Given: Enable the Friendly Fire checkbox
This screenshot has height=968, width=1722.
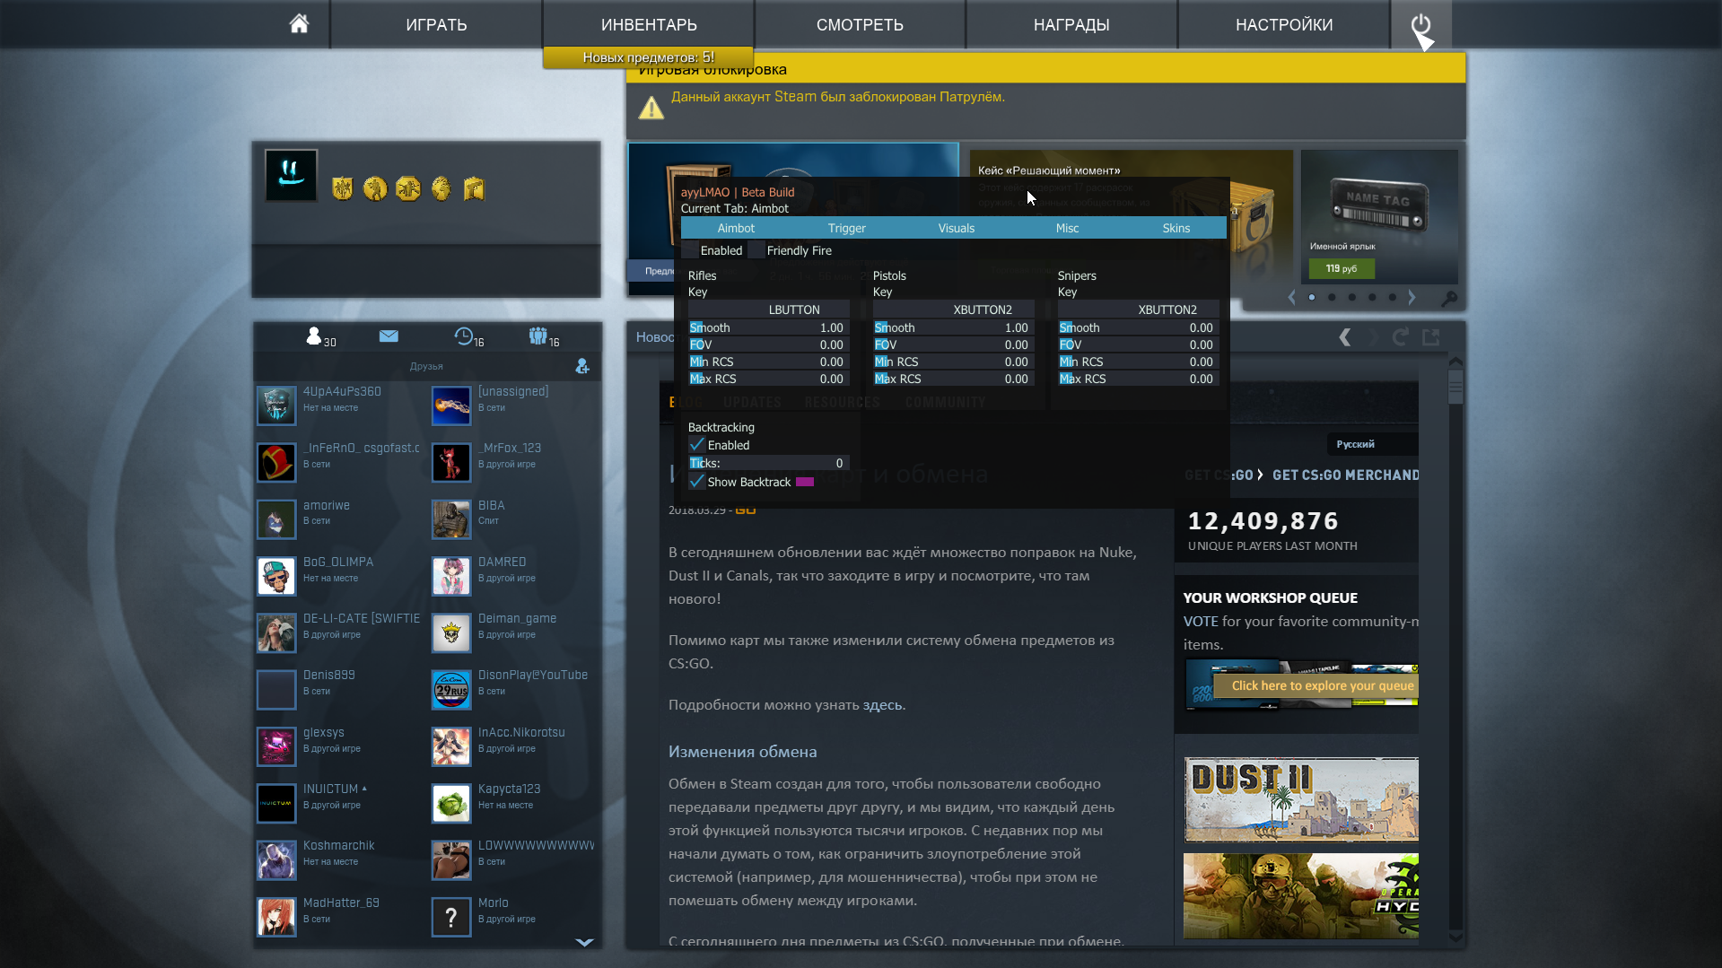Looking at the screenshot, I should 756,250.
